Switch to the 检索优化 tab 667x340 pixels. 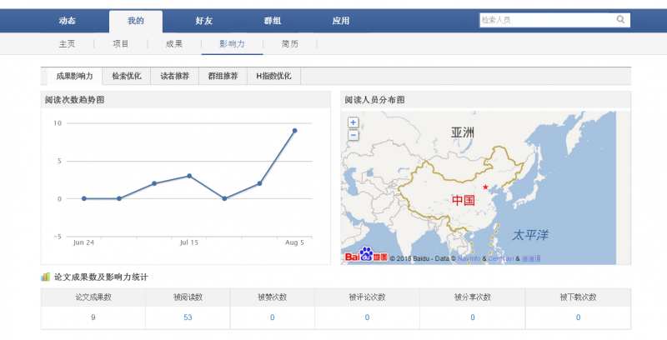127,76
